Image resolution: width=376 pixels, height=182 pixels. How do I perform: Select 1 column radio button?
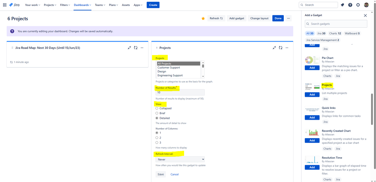point(157,132)
